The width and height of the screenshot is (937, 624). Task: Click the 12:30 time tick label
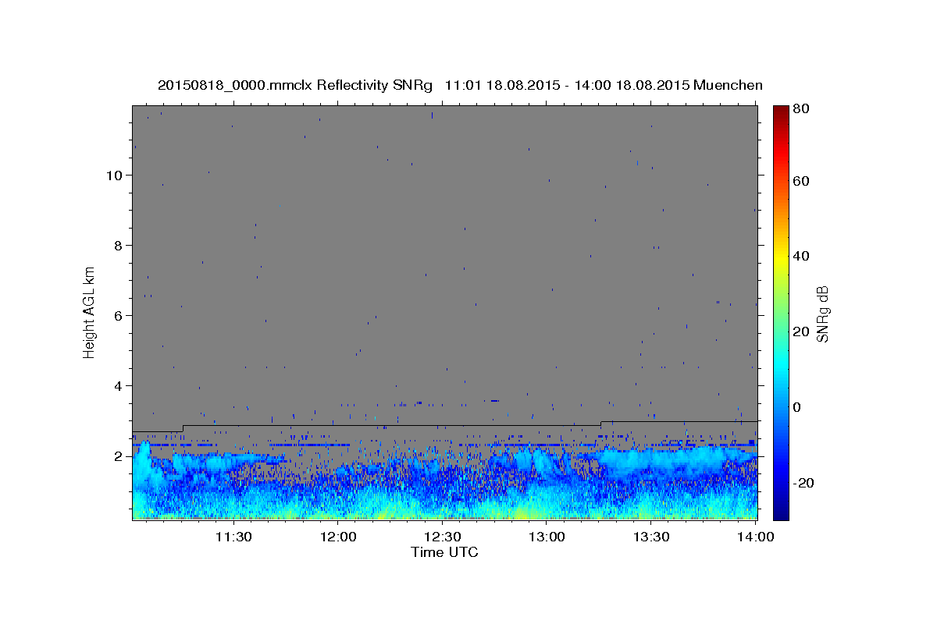pos(444,537)
